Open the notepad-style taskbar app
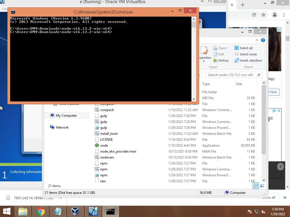Screen dimensions: 290x217 (58, 211)
